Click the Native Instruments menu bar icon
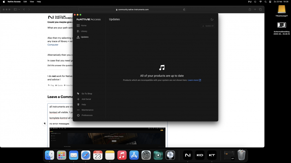 click(250, 2)
